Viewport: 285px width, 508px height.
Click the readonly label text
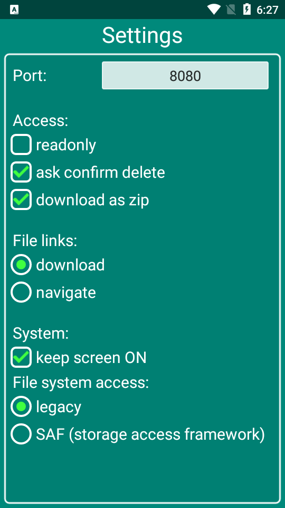[x=66, y=145]
